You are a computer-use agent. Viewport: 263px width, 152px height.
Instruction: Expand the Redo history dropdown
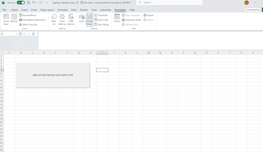click(x=44, y=3)
